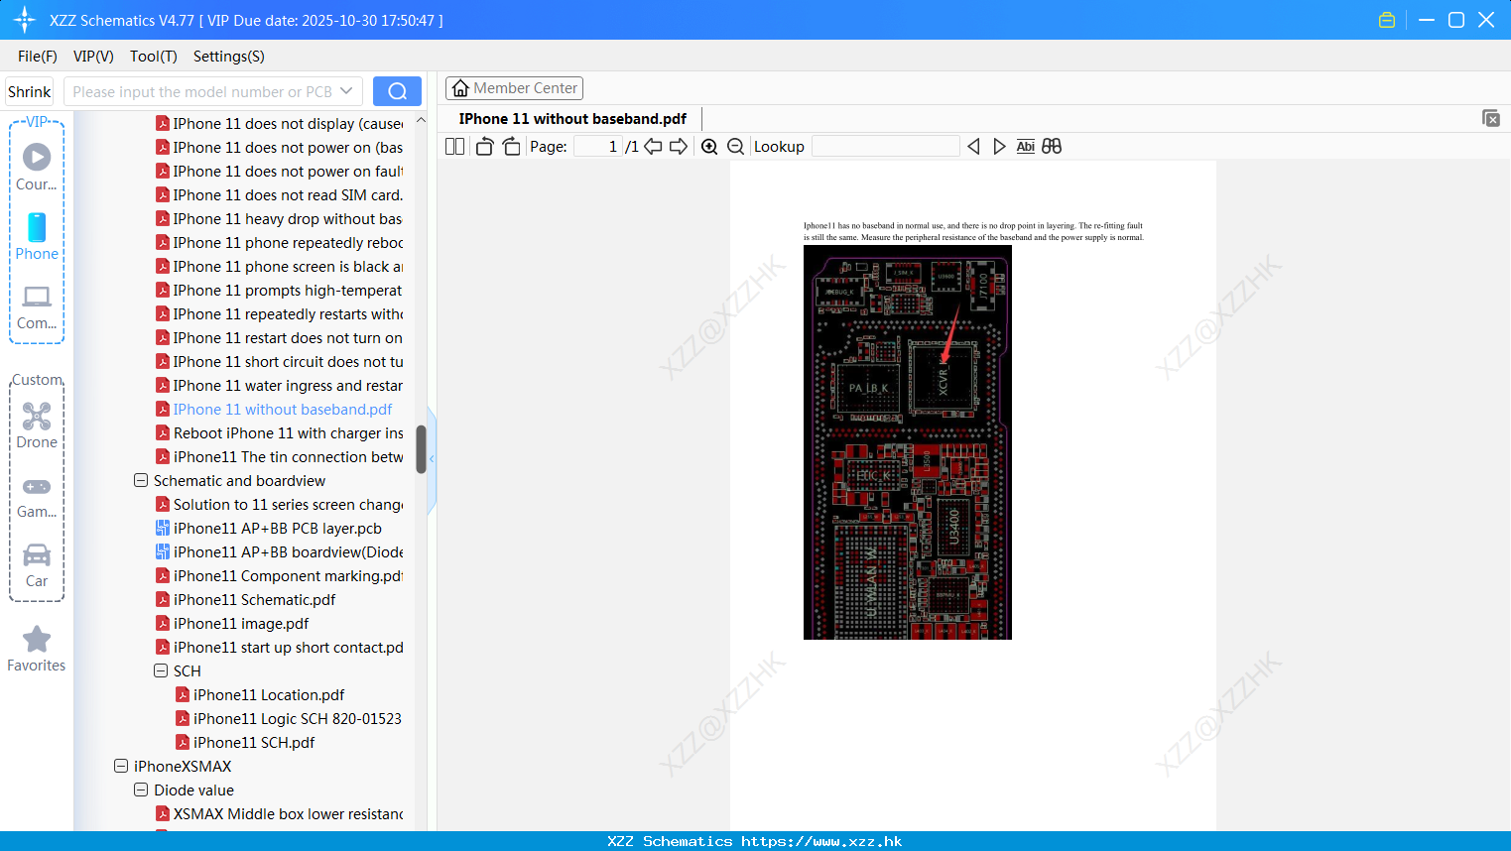Select the Computer category icon
The width and height of the screenshot is (1511, 851).
pos(37,306)
